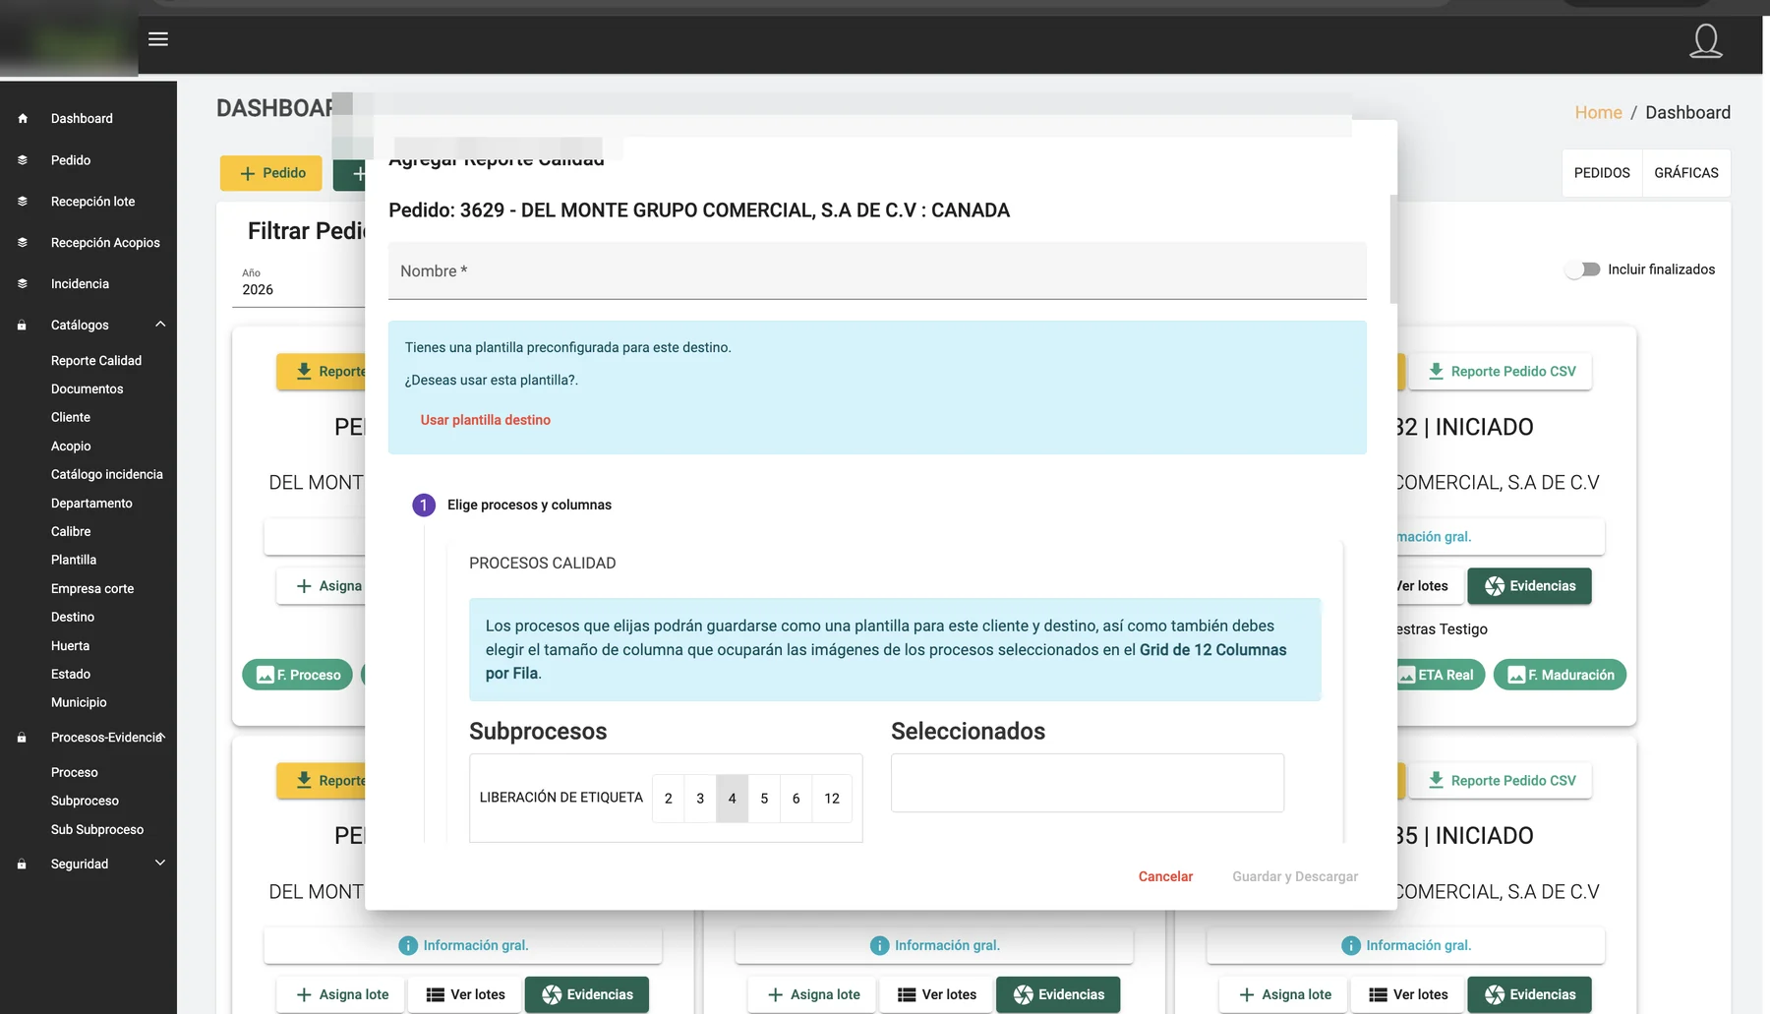Click image icon on ETA Real chip
Screen dimensions: 1770x1014
tap(1407, 675)
